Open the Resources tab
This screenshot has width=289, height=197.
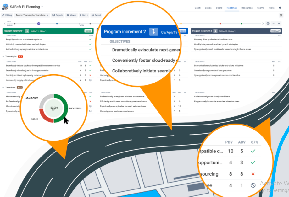pyautogui.click(x=247, y=8)
